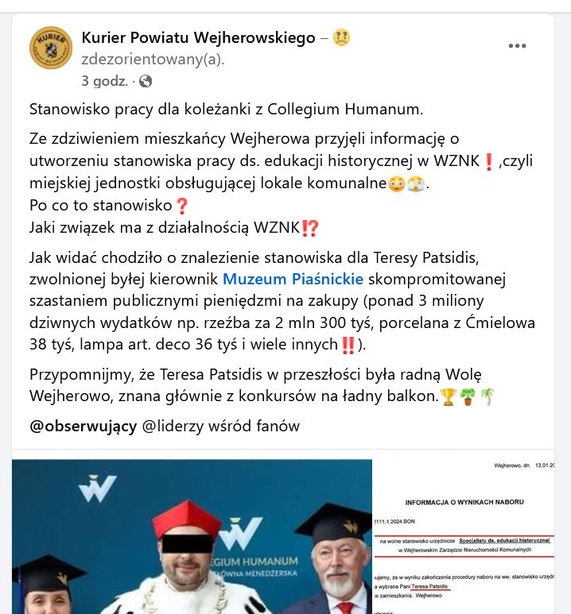The height and width of the screenshot is (614, 571).
Task: Click the @obserwujący mention
Action: click(84, 426)
